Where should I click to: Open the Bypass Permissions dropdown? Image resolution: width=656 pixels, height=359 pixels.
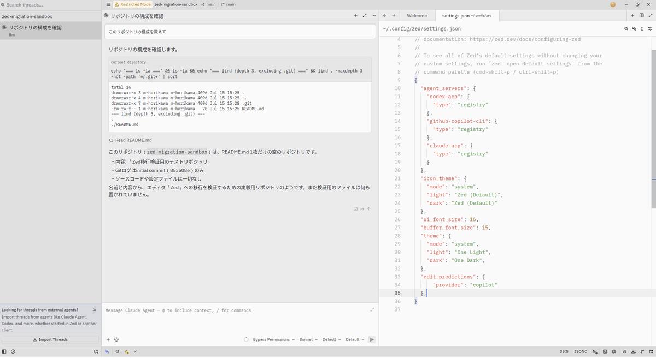coord(273,339)
